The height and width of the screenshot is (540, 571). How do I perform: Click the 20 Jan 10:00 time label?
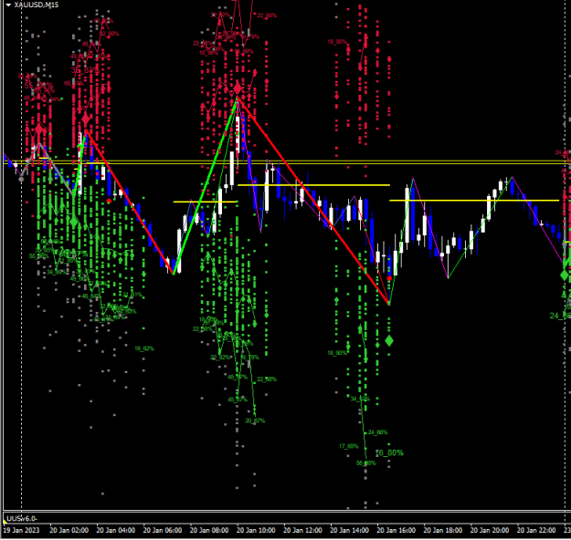tap(256, 530)
